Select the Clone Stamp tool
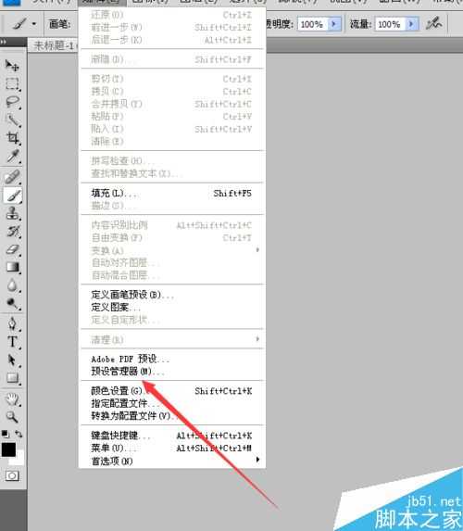 click(12, 213)
